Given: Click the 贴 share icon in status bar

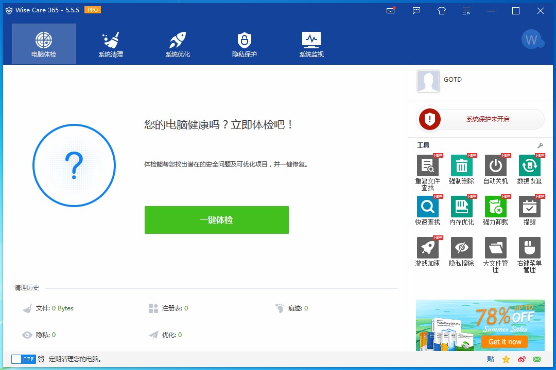Looking at the screenshot, I should [x=491, y=359].
